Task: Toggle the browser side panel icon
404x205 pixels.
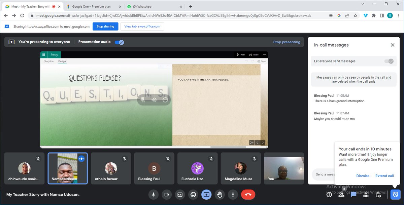Action: pyautogui.click(x=382, y=15)
